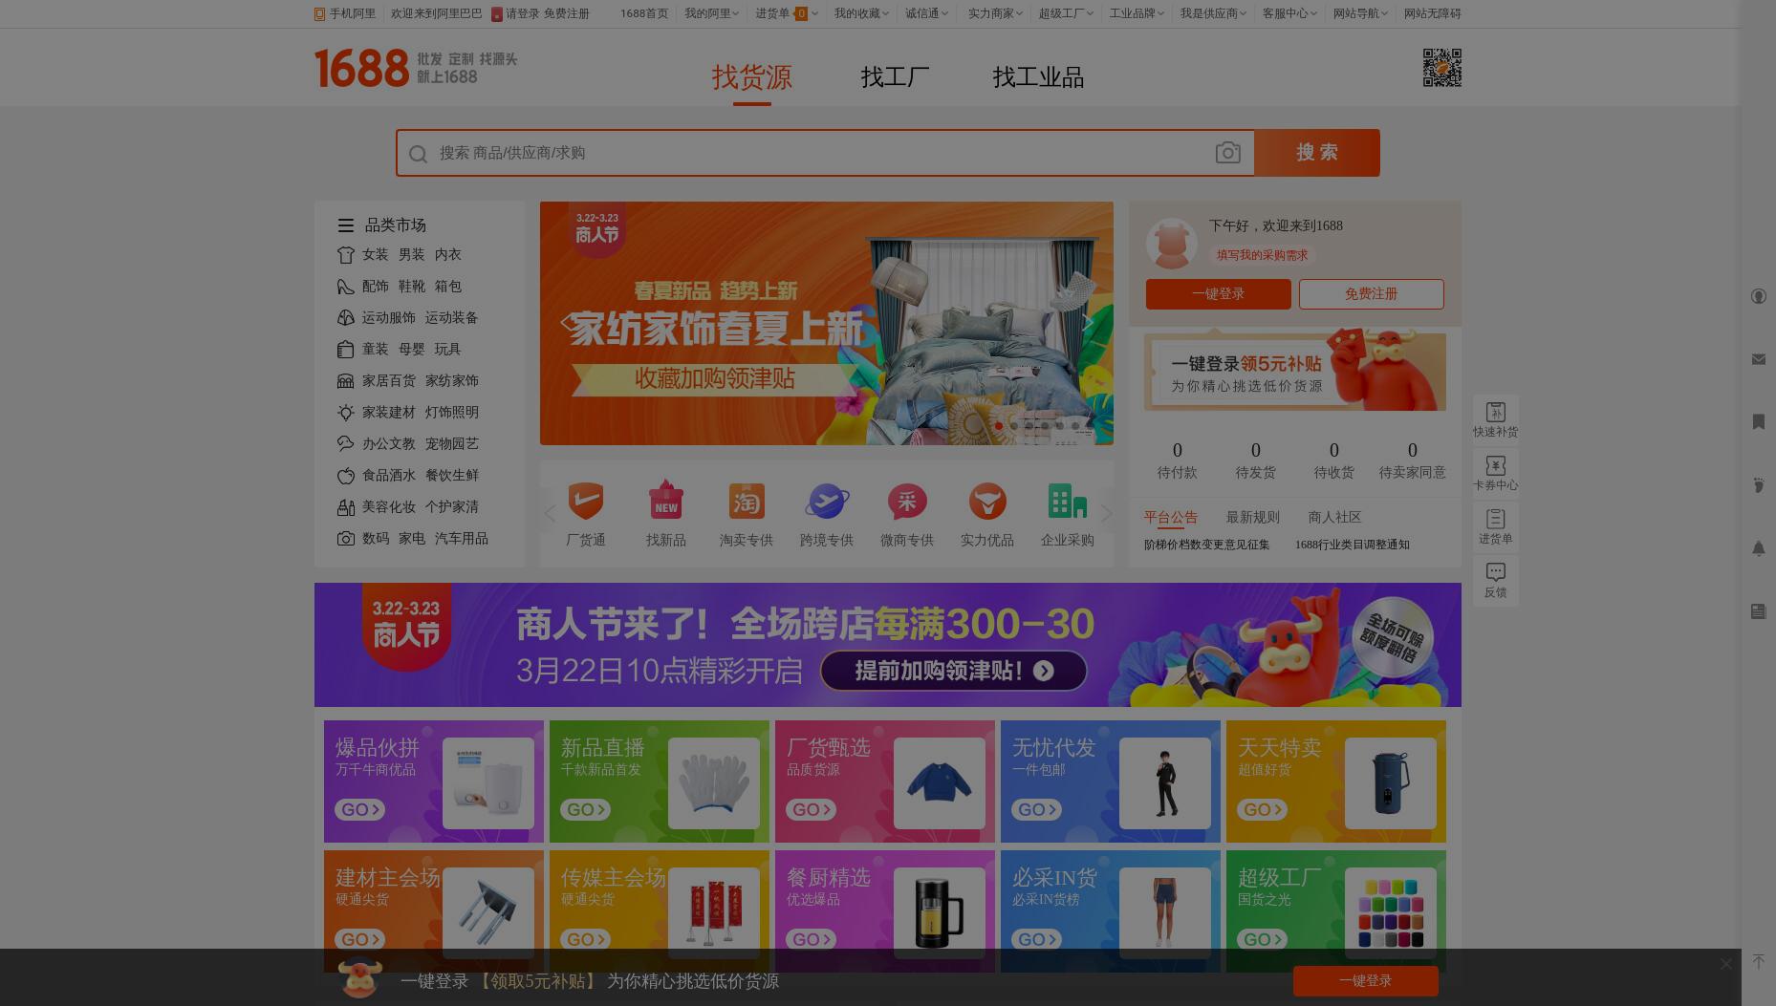Click GO on 天天特卖 tile
The height and width of the screenshot is (1006, 1776).
(1262, 810)
